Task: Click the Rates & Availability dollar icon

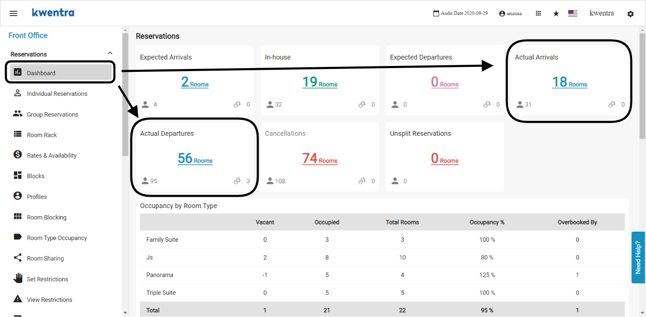Action: [x=18, y=155]
